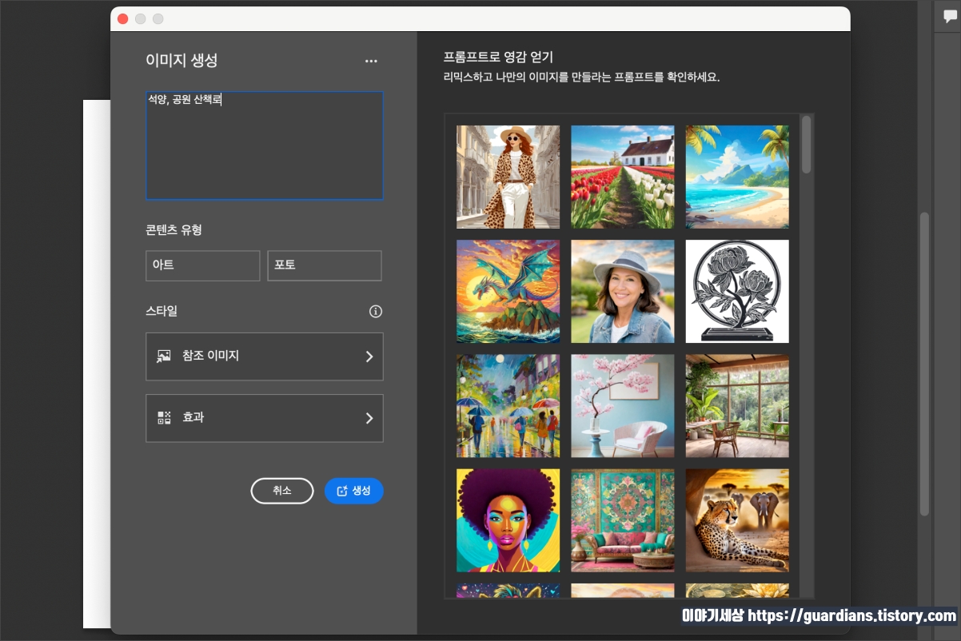Click the effects grid icon

click(x=164, y=417)
